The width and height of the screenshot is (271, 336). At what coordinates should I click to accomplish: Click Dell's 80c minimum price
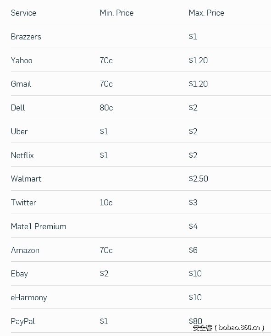point(106,108)
